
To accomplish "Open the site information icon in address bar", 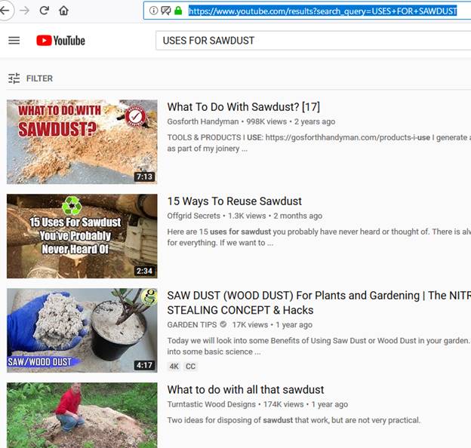I will [153, 11].
